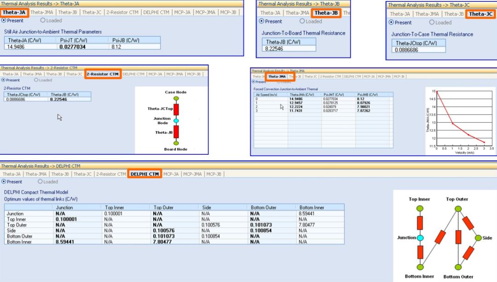Open MCP-JMA tab in the DELPHI CTM panel
The image size is (497, 282).
coord(192,174)
